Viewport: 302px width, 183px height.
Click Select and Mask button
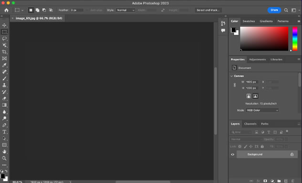coord(208,10)
